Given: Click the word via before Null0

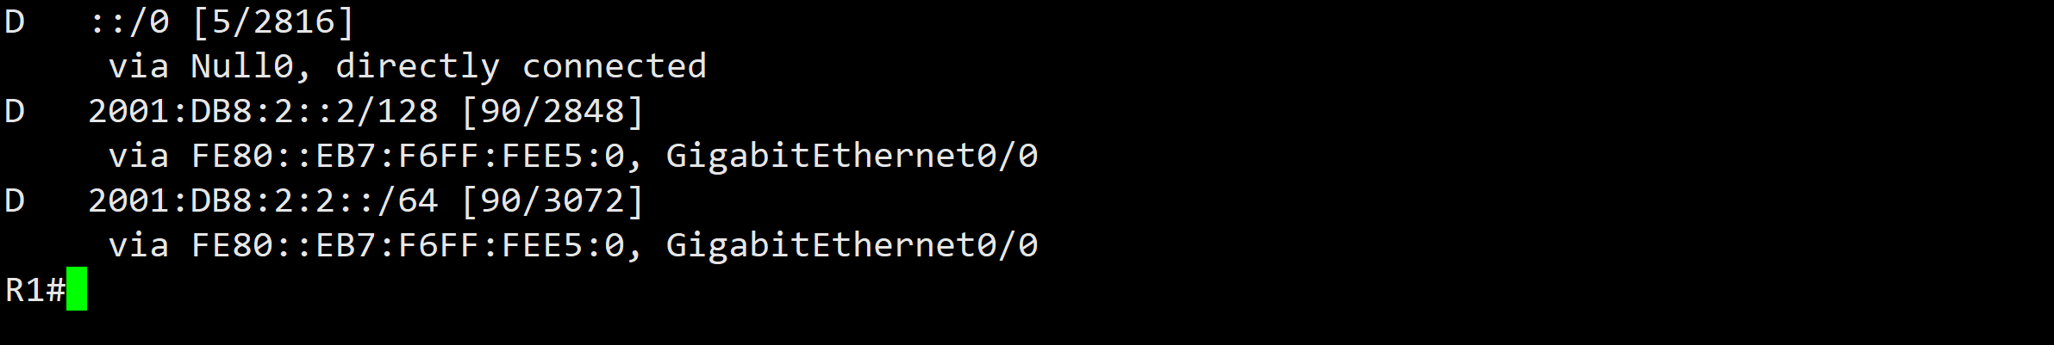Looking at the screenshot, I should tap(139, 66).
